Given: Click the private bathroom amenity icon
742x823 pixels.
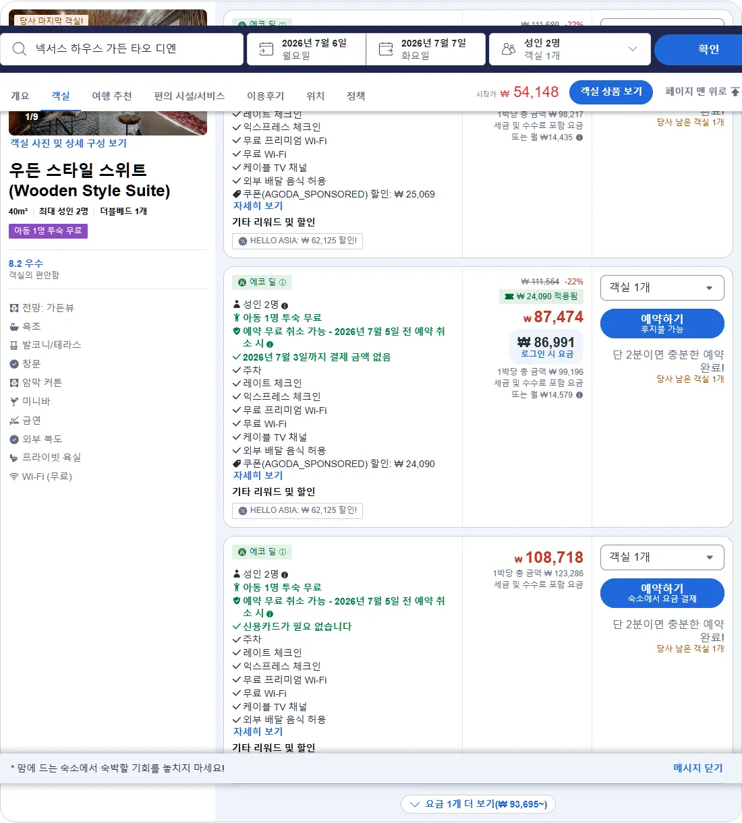Looking at the screenshot, I should coord(14,458).
